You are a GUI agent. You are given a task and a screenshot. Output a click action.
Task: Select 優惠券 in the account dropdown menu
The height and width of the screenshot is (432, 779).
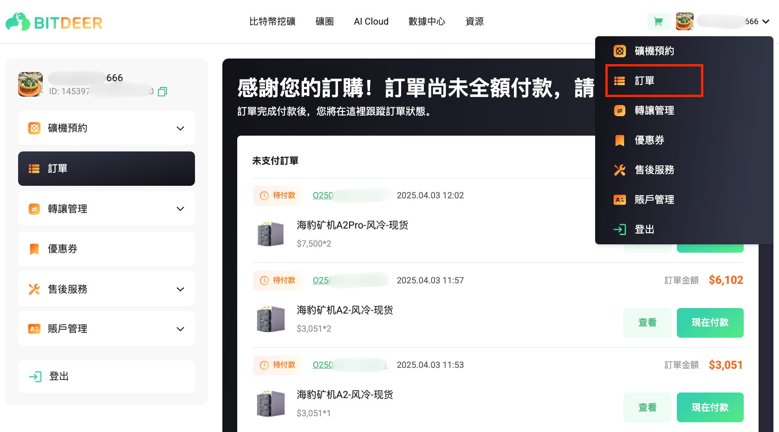(684, 140)
